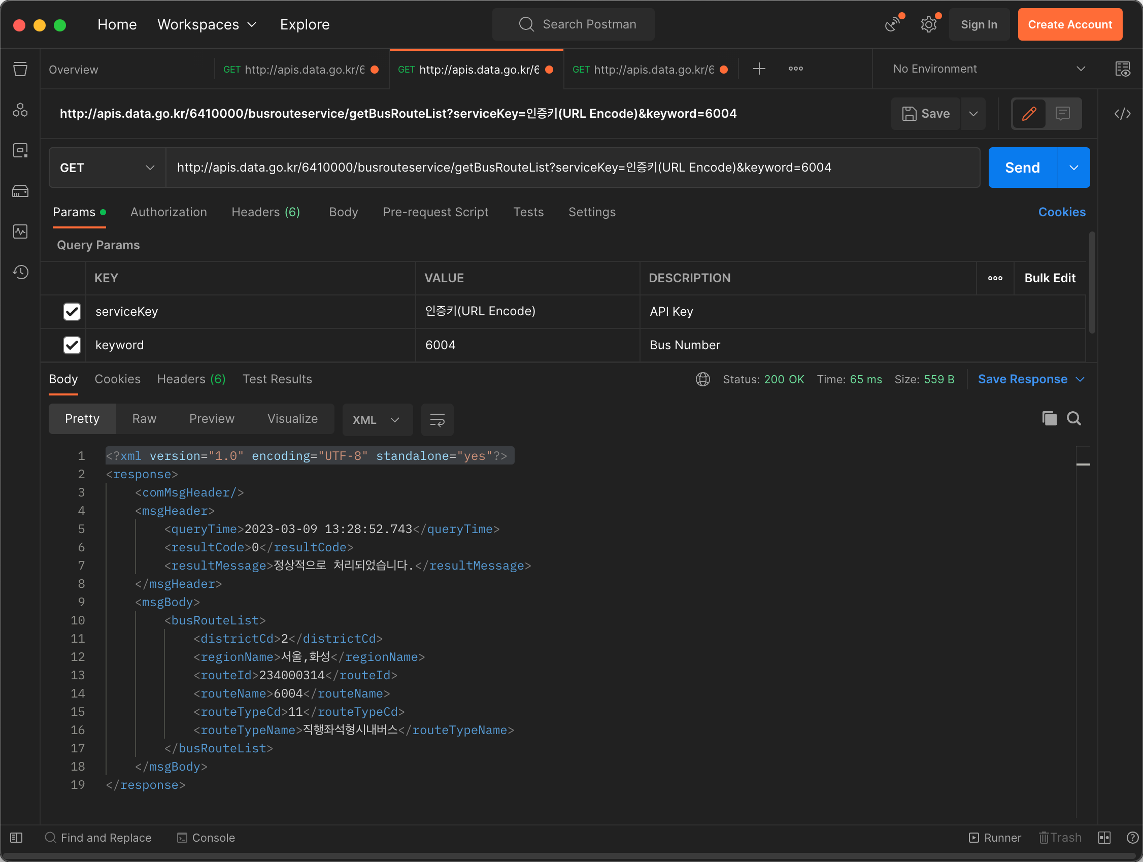Image resolution: width=1143 pixels, height=862 pixels.
Task: Toggle line wrap in response viewer
Action: (x=436, y=420)
